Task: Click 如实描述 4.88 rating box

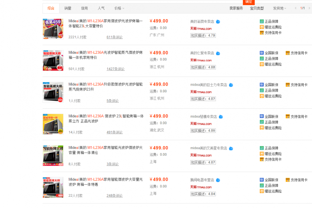Action: click(x=203, y=67)
